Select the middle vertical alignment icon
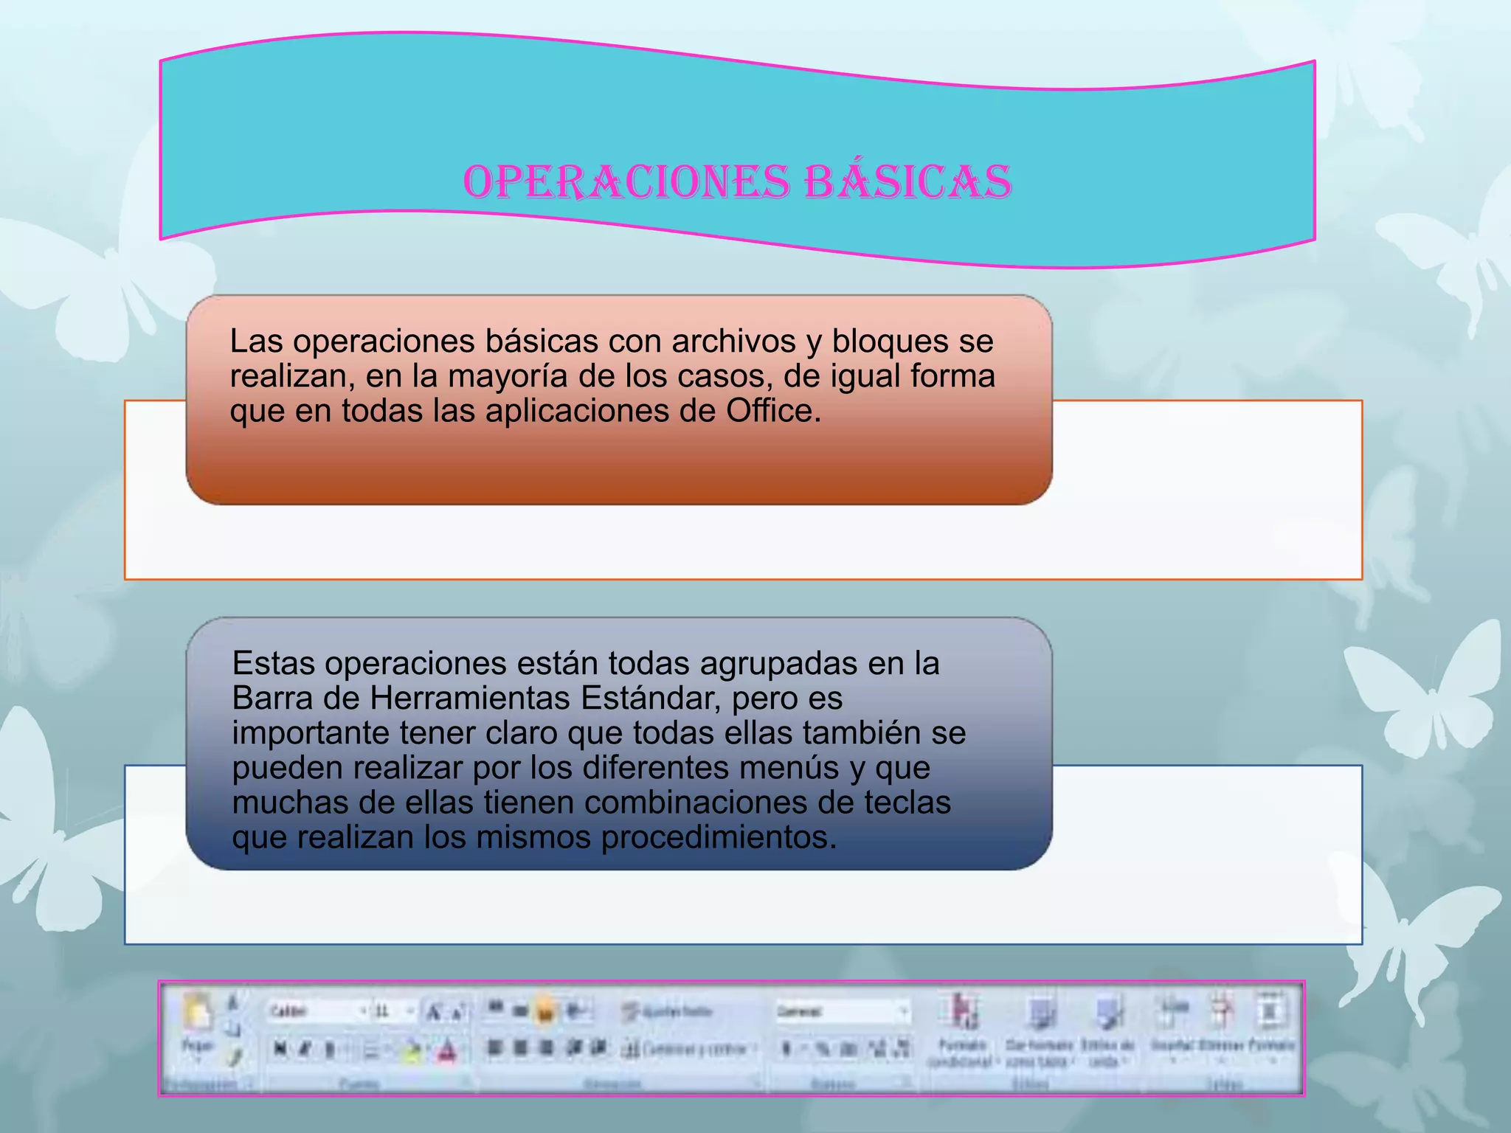The image size is (1511, 1133). pyautogui.click(x=520, y=1010)
